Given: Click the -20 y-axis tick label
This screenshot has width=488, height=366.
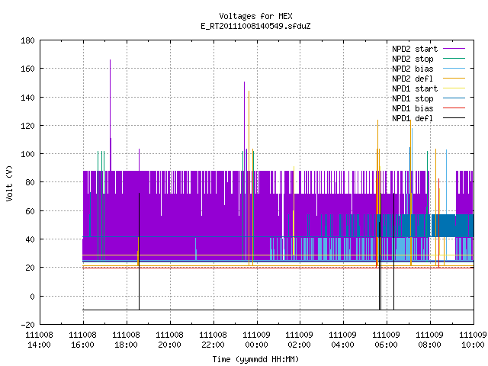Looking at the screenshot, I should coord(27,325).
